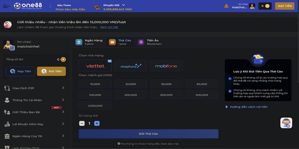The height and width of the screenshot is (149, 299).
Task: Click the play arrow beside Hướng dẫn
Action: coord(227,107)
